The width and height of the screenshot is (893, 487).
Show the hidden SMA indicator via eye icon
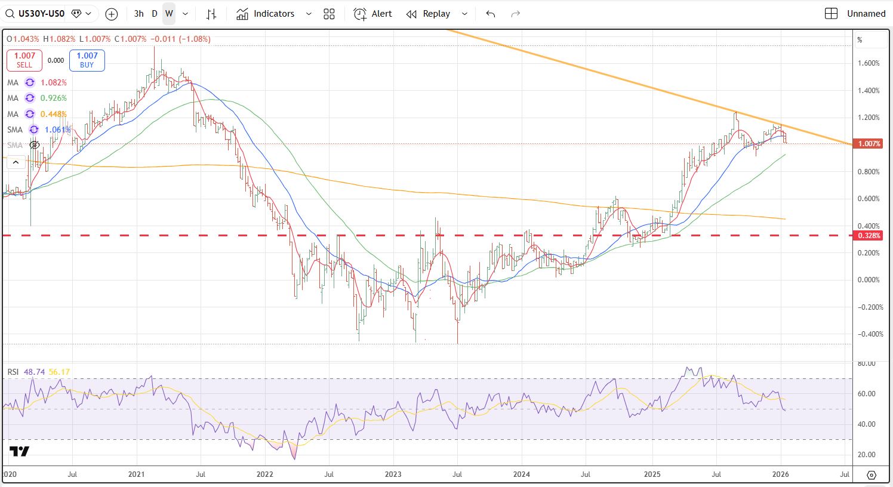[x=35, y=145]
